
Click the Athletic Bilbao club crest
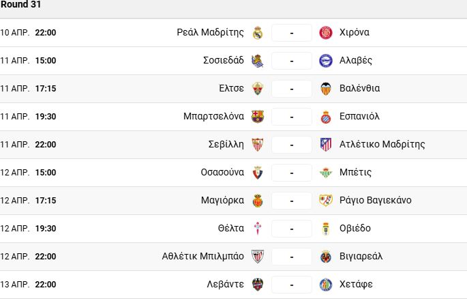257,257
